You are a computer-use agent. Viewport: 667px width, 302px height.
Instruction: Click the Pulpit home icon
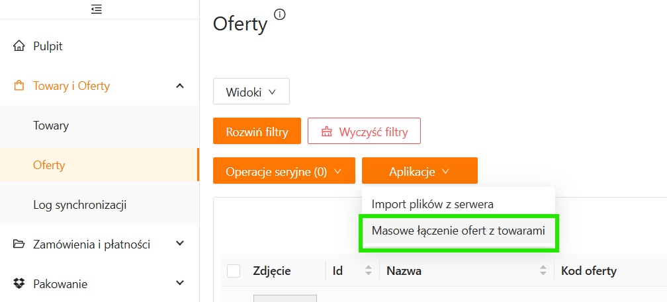pos(19,46)
